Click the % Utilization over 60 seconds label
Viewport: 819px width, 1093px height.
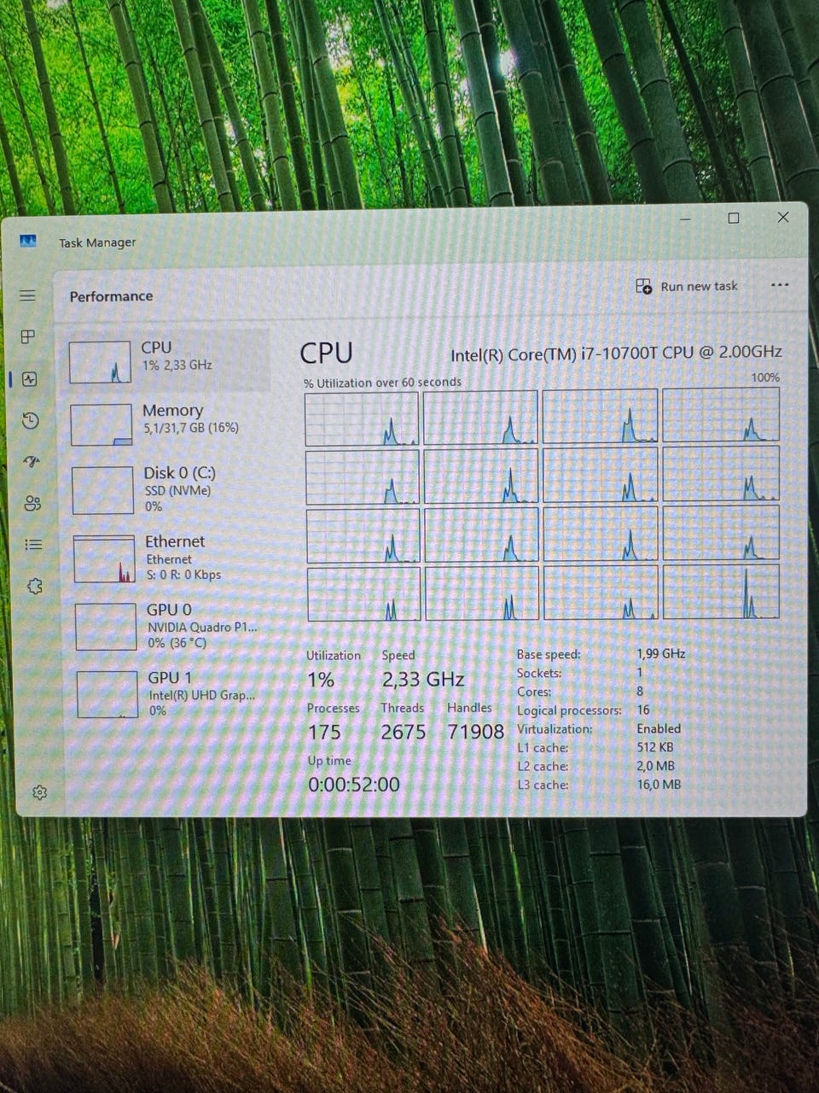[x=382, y=383]
